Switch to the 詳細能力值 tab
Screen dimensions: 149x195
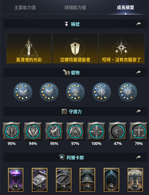coord(75,8)
